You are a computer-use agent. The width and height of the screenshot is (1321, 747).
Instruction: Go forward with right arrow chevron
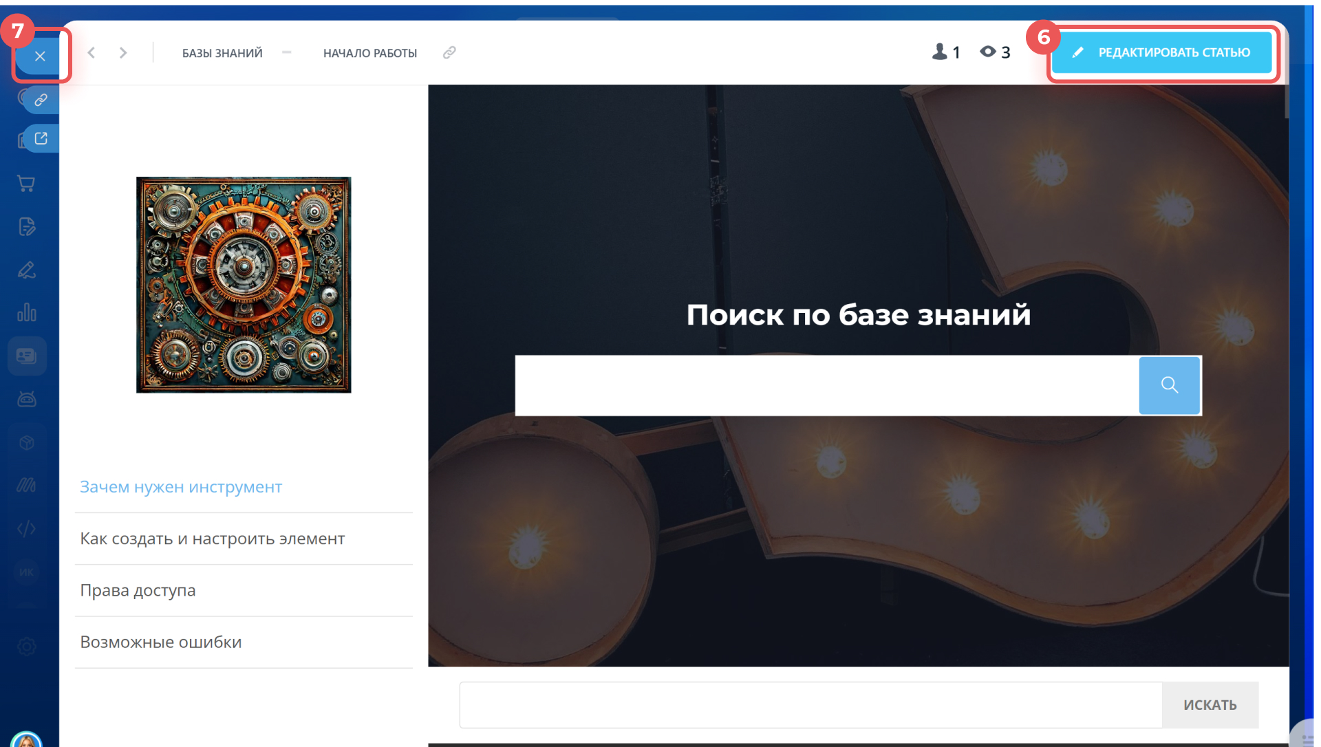[123, 53]
